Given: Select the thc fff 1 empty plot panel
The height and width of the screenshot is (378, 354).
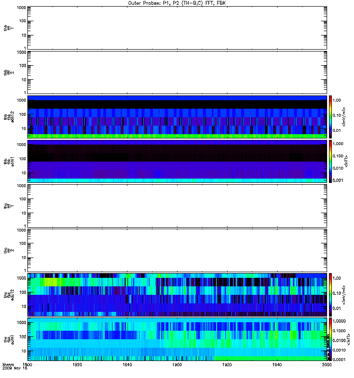Looking at the screenshot, I should pos(177,206).
